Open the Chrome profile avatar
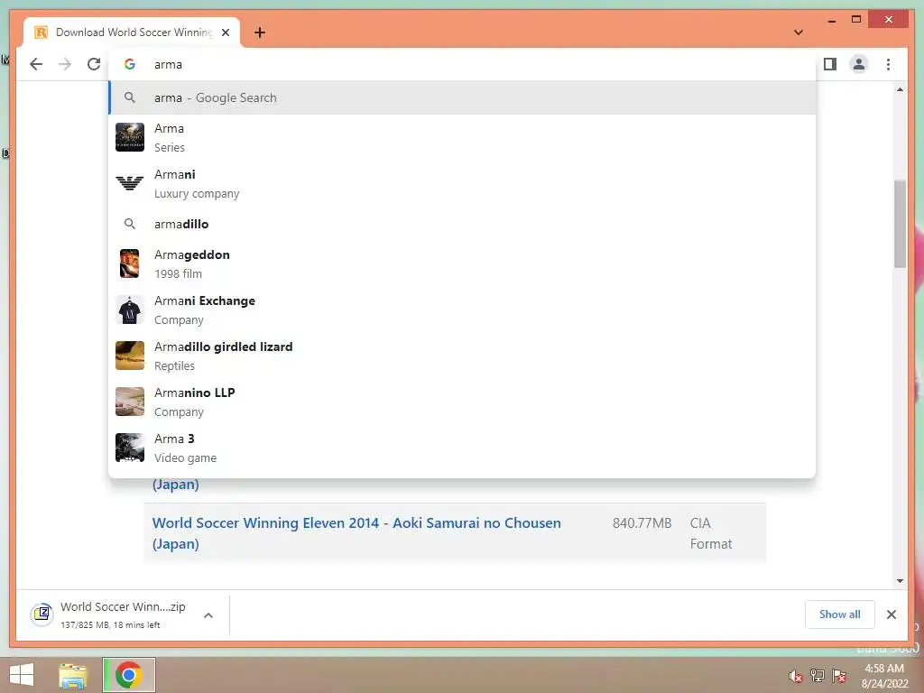924x693 pixels. pyautogui.click(x=859, y=64)
